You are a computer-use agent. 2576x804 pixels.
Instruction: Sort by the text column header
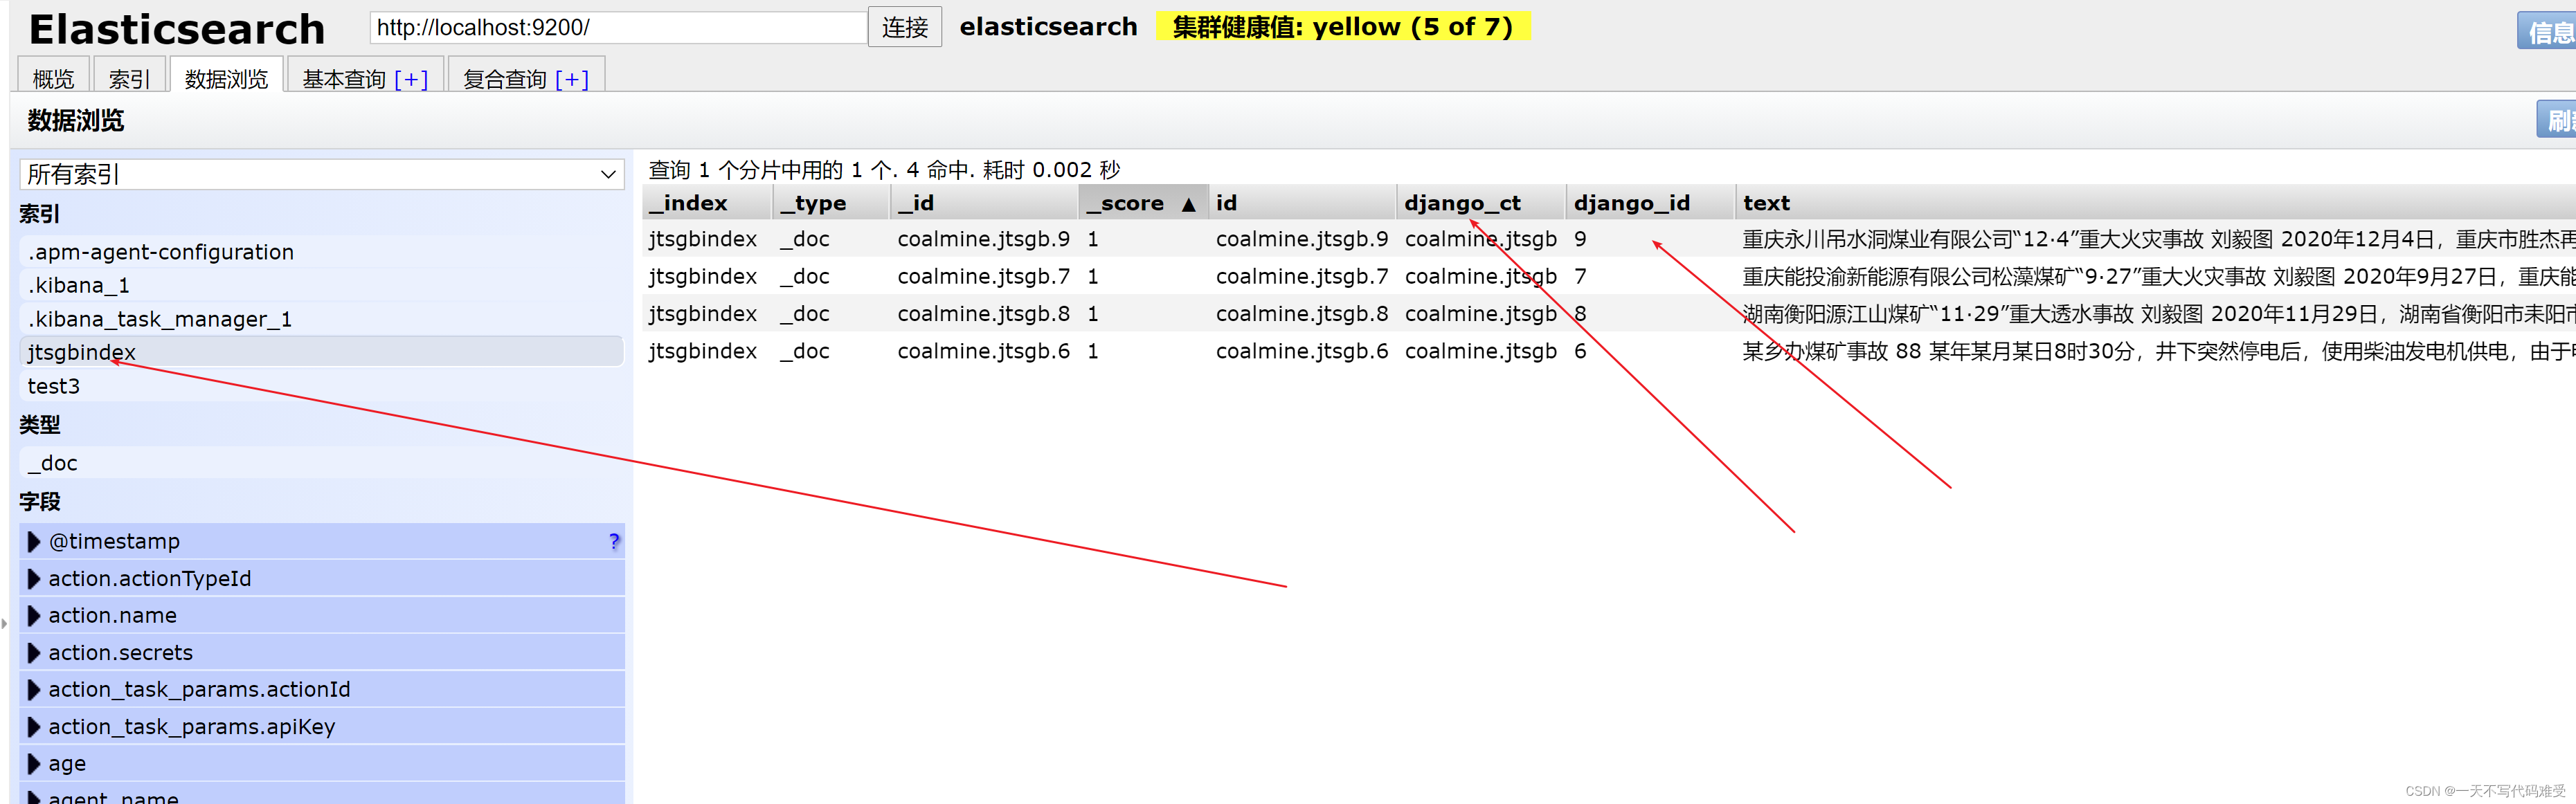(x=2156, y=203)
